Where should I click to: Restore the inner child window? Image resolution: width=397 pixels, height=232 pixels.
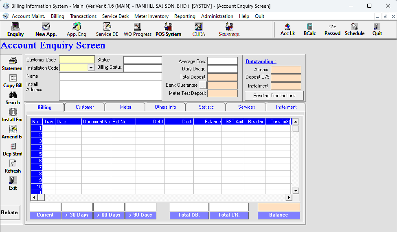point(385,16)
